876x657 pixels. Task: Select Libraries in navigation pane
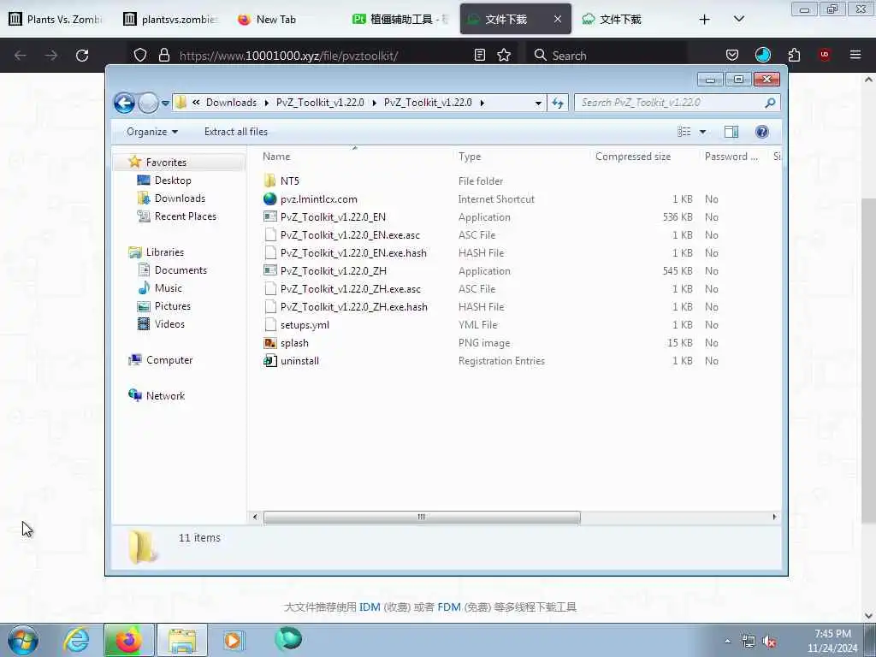tap(165, 252)
